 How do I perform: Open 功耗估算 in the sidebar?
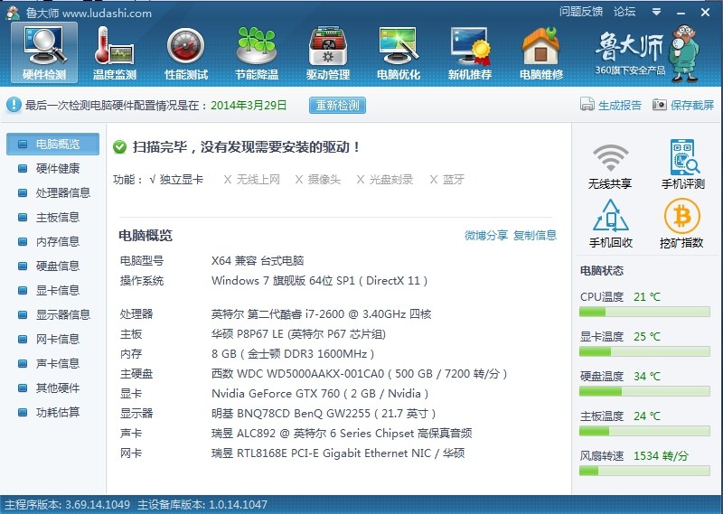pyautogui.click(x=57, y=412)
